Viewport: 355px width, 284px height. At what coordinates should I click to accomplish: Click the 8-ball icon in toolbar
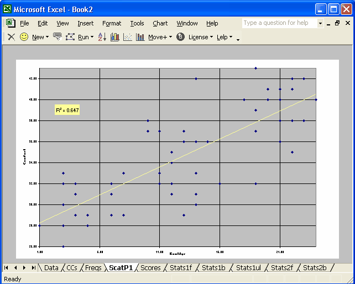tap(180, 37)
